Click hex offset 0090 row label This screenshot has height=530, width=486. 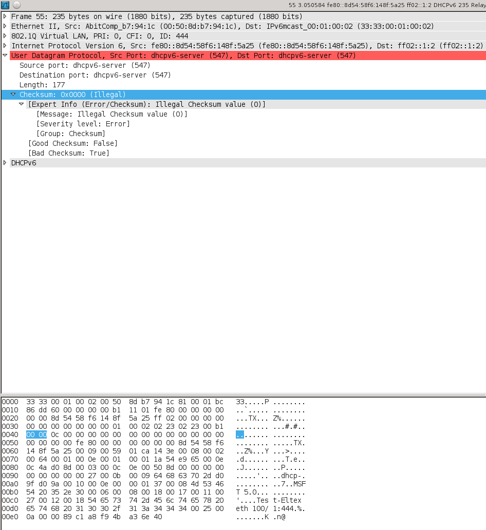point(10,476)
